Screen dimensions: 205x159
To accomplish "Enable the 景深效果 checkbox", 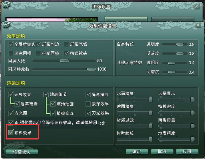I will [x=88, y=104].
